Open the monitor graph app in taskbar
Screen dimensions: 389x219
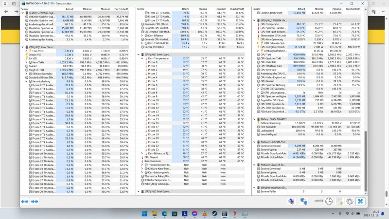point(245,214)
